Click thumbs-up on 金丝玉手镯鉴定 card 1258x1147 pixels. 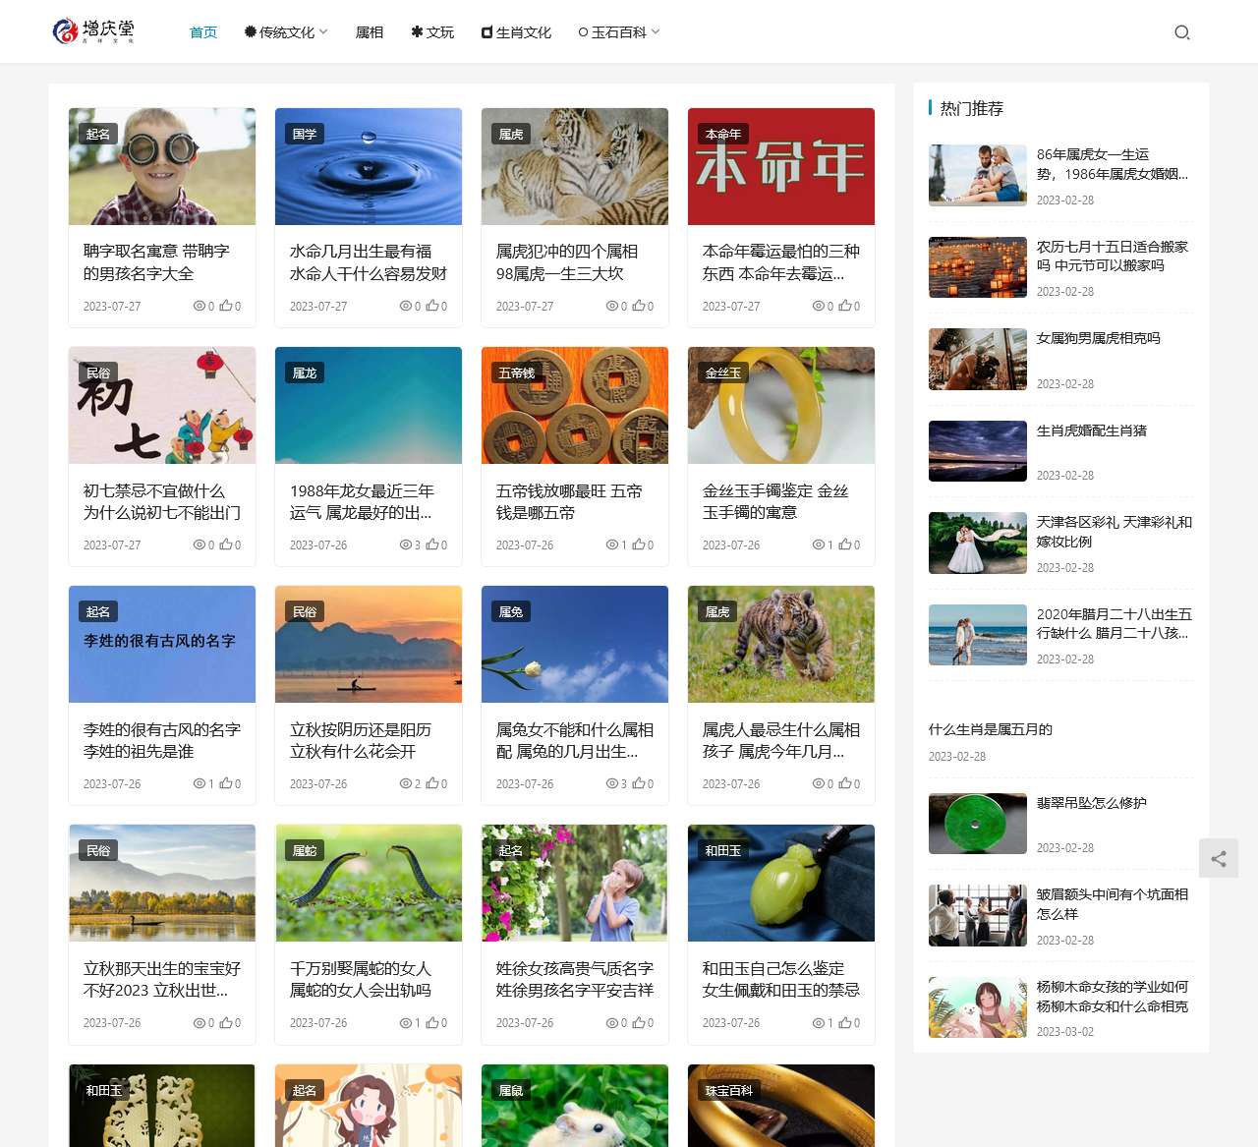coord(844,545)
